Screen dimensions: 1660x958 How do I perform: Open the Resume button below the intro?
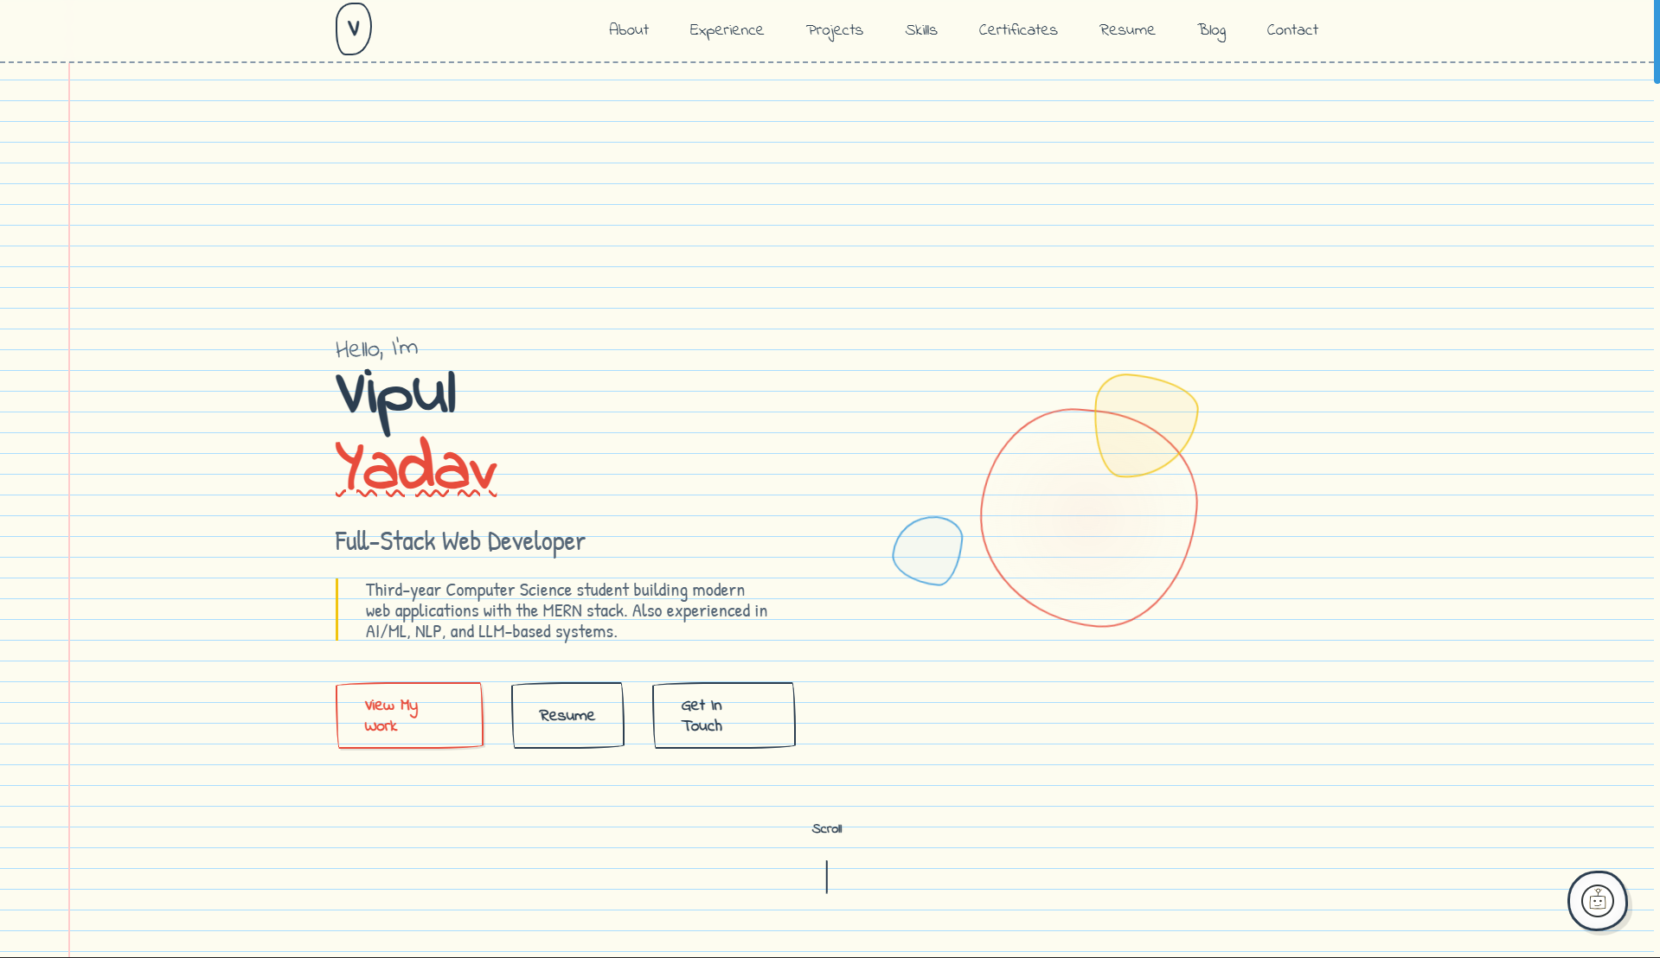click(567, 715)
